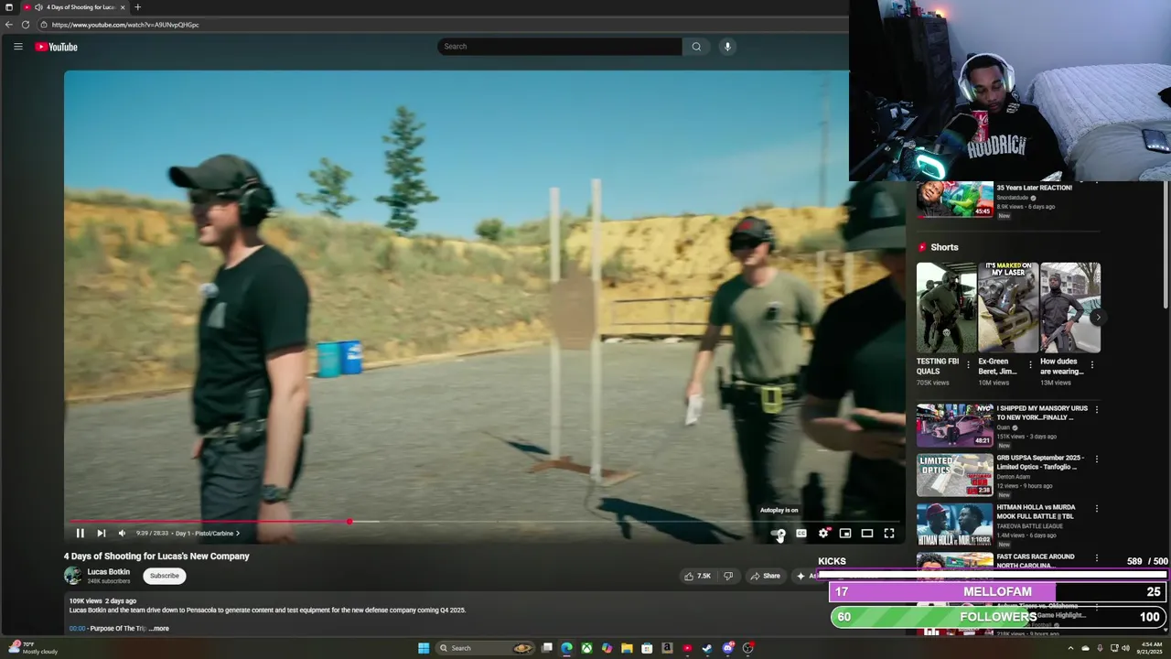Open options for 'How dudes are wearing' short
1171x659 pixels.
click(1092, 364)
